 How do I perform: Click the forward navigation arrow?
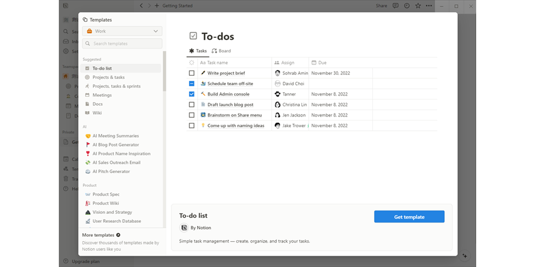pos(149,6)
